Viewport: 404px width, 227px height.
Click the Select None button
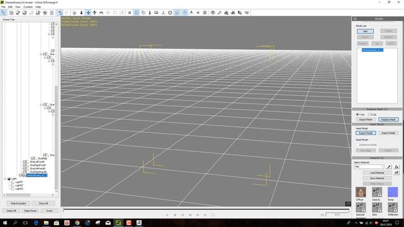(30, 211)
